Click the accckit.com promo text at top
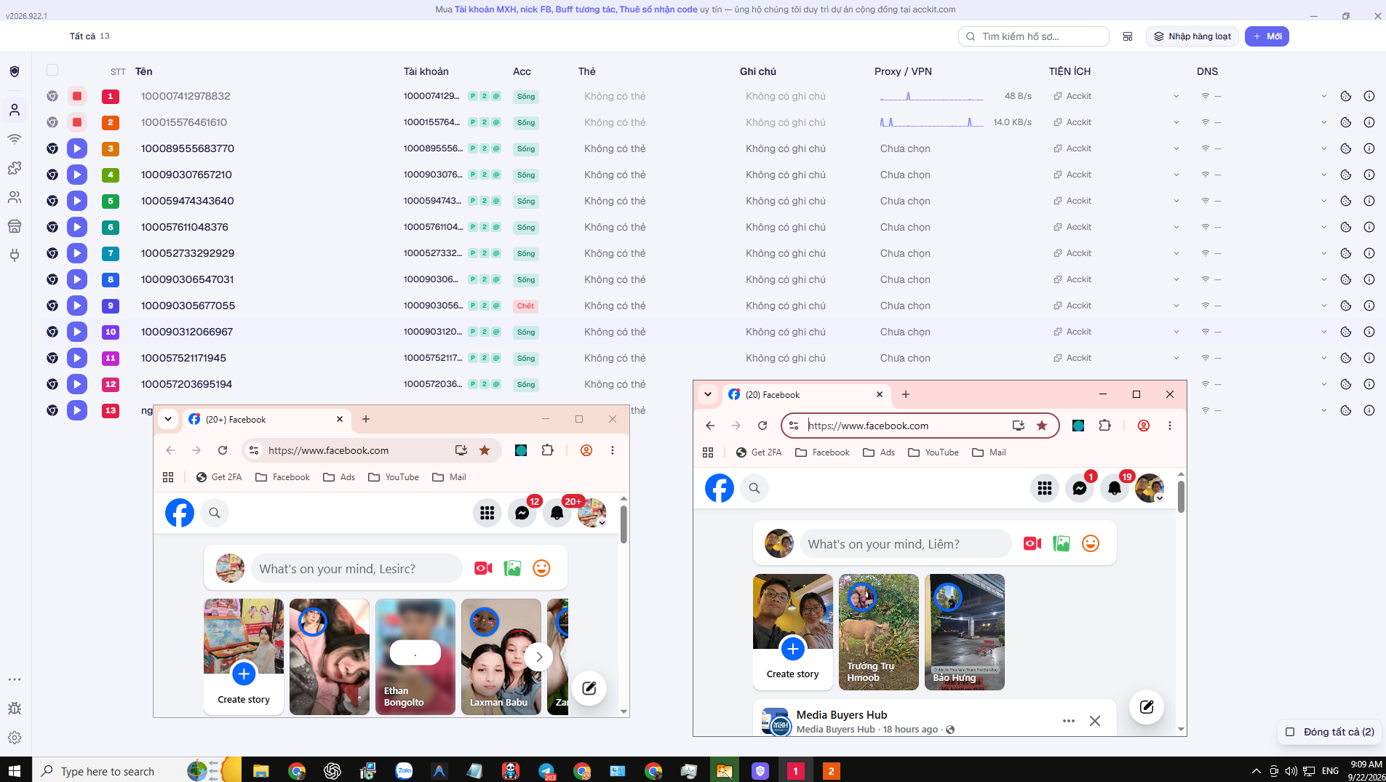 pyautogui.click(x=695, y=9)
